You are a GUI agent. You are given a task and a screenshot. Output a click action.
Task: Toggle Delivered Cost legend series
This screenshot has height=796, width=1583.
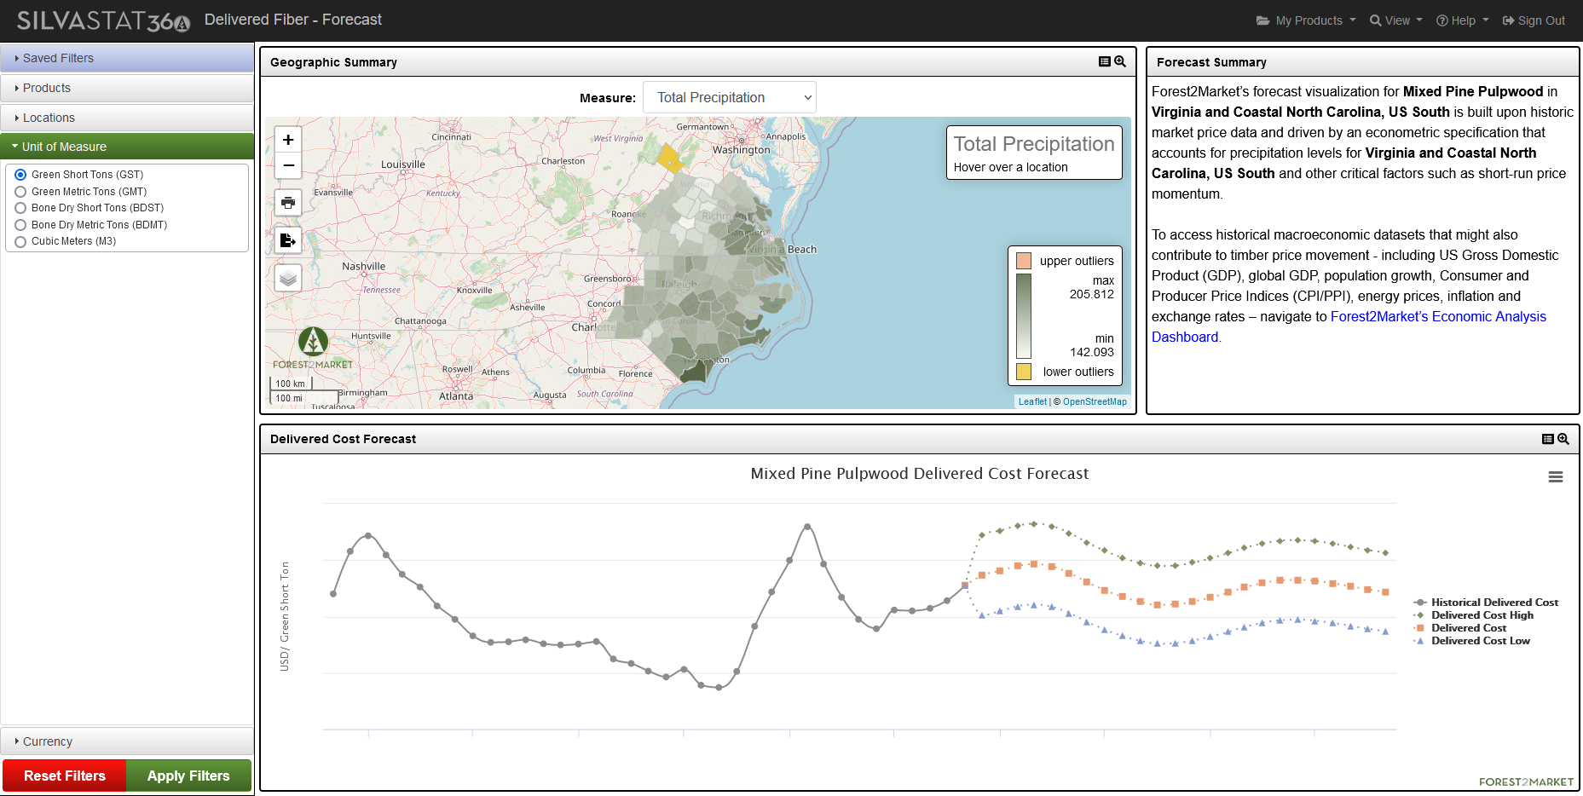click(x=1460, y=628)
